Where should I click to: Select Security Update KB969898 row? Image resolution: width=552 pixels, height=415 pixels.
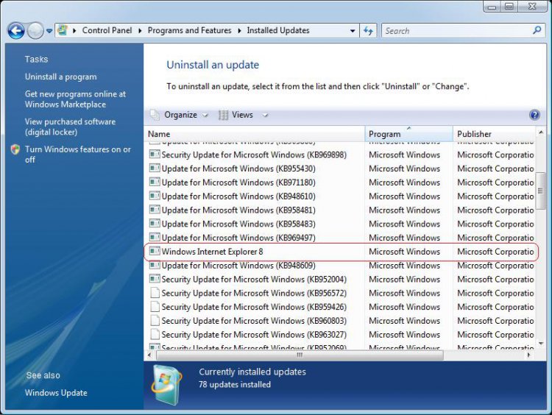[340, 155]
